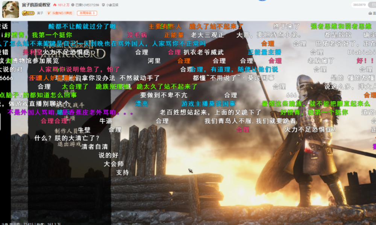Screen dimensions: 376x225
Task: Click the danmaku 要做到不卑不亢
Action: coord(164,95)
